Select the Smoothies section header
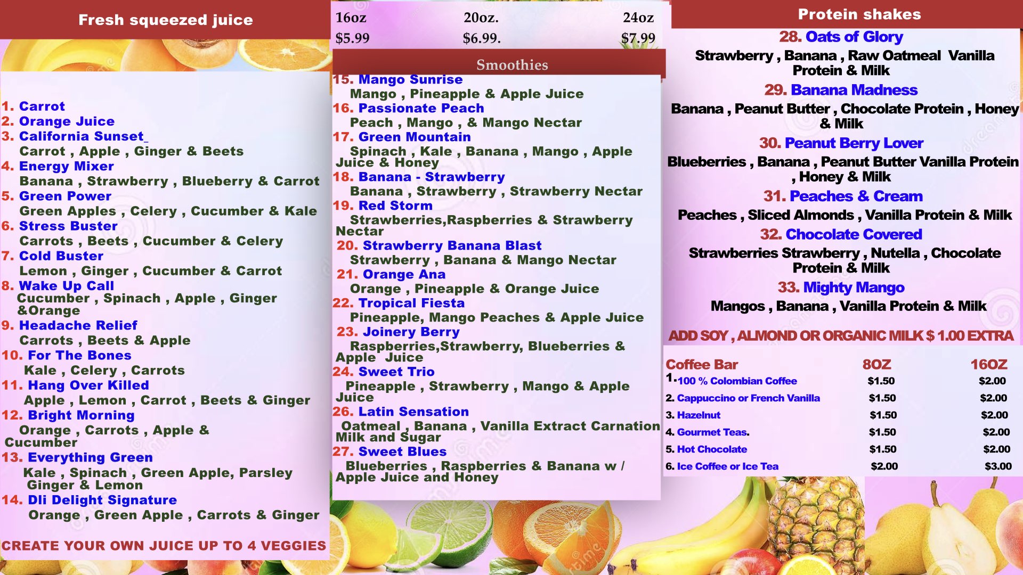Viewport: 1023px width, 575px height. [x=511, y=65]
